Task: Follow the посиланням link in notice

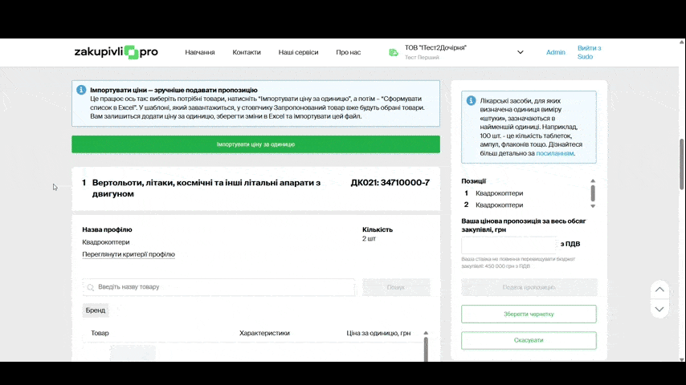Action: pos(554,152)
